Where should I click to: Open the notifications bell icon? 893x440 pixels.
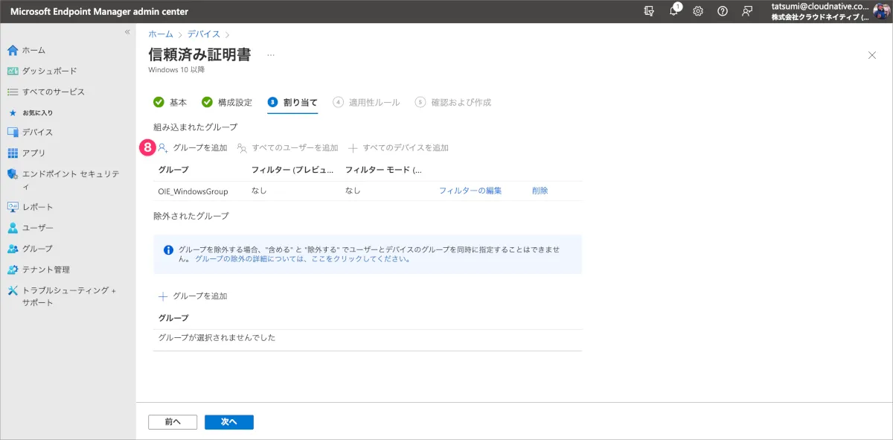(x=674, y=11)
